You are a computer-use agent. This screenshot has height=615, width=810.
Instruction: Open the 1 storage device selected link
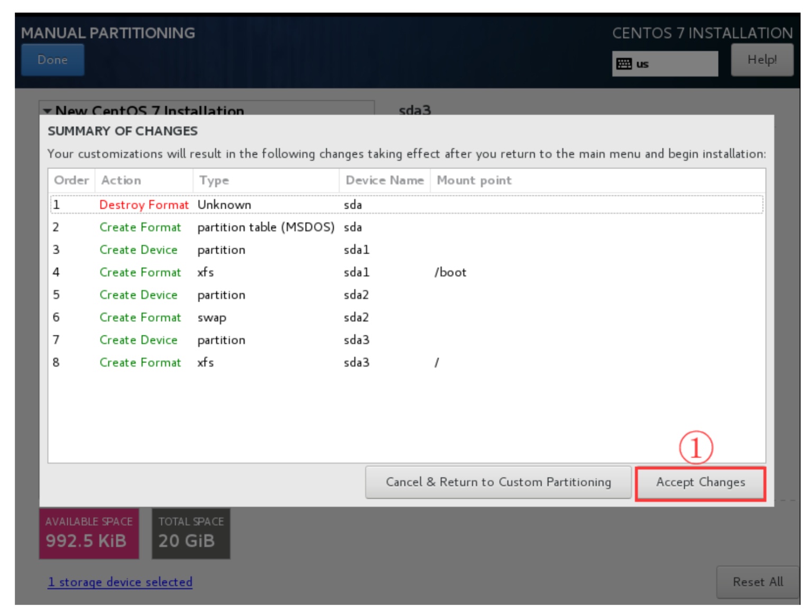[120, 582]
